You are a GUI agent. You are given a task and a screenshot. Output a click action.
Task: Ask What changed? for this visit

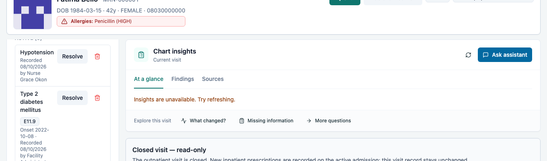[204, 120]
